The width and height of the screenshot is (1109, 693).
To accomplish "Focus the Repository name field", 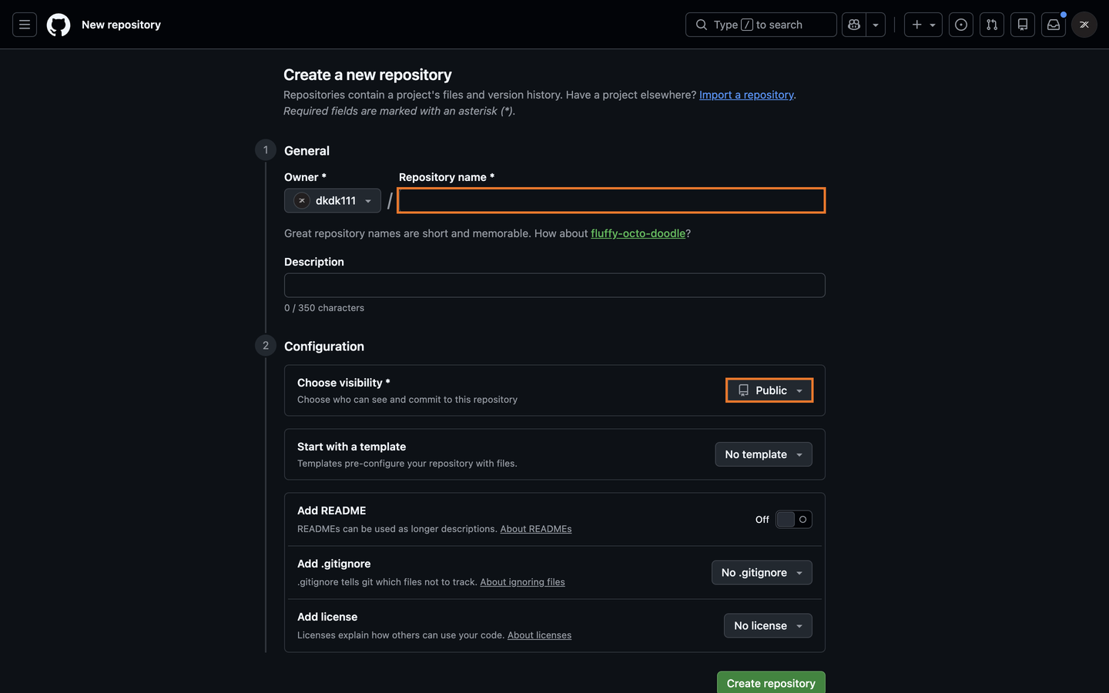I will 611,200.
